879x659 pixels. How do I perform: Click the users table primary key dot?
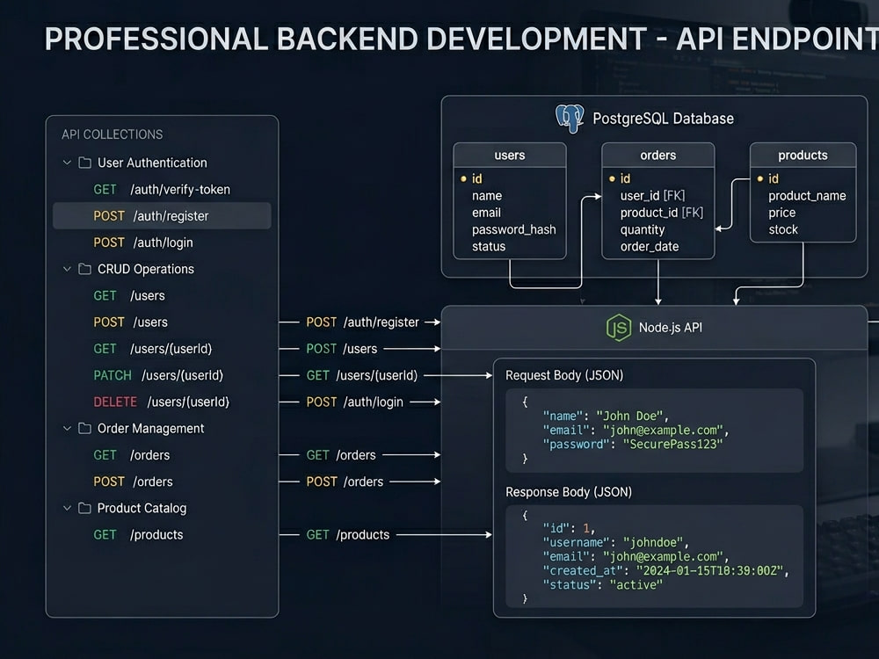[x=463, y=178]
